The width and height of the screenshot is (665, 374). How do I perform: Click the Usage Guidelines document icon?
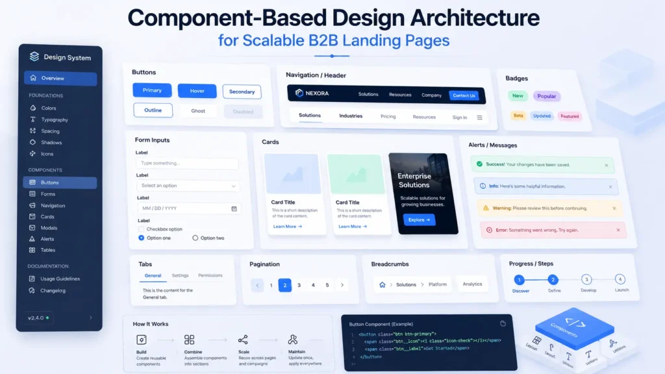click(x=32, y=279)
